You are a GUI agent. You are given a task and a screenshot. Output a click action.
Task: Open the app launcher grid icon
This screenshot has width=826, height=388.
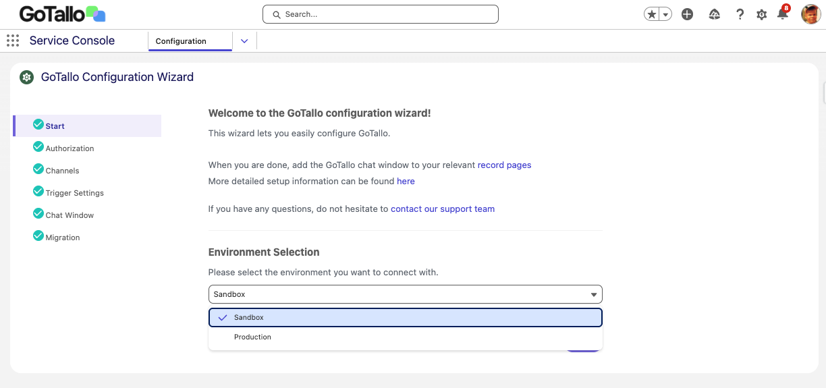pyautogui.click(x=13, y=40)
